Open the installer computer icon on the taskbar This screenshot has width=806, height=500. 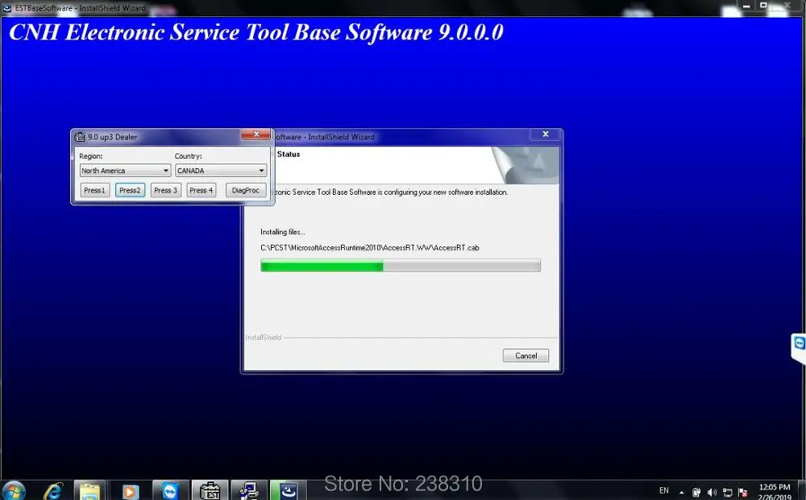pyautogui.click(x=249, y=491)
